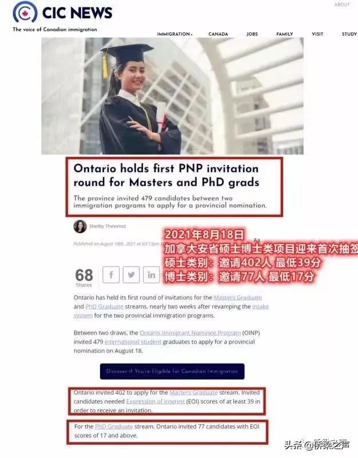Click the international student link

tap(133, 342)
